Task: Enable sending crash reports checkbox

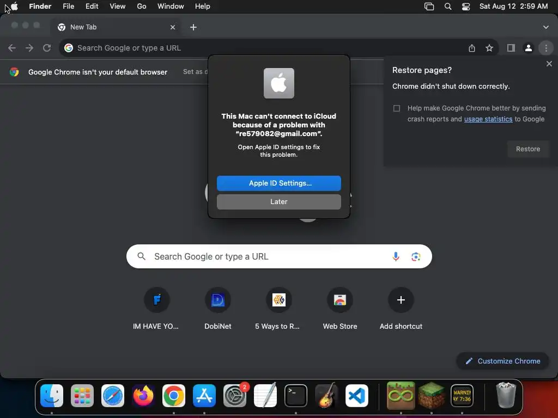Action: pyautogui.click(x=397, y=108)
